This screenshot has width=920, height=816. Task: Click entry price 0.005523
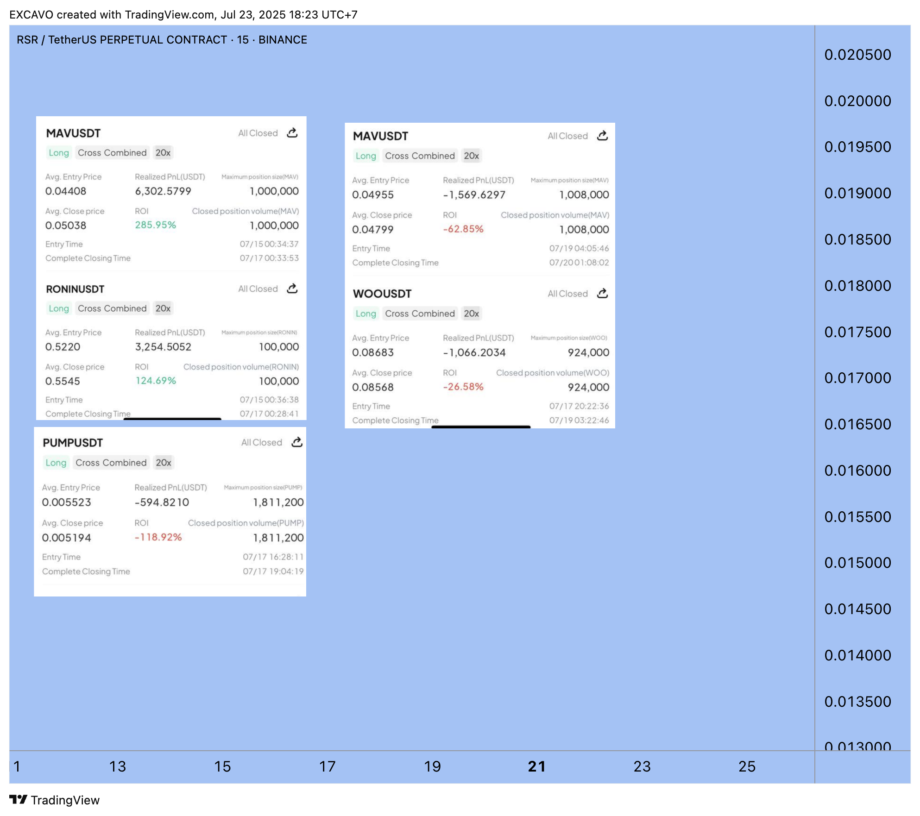pyautogui.click(x=66, y=502)
